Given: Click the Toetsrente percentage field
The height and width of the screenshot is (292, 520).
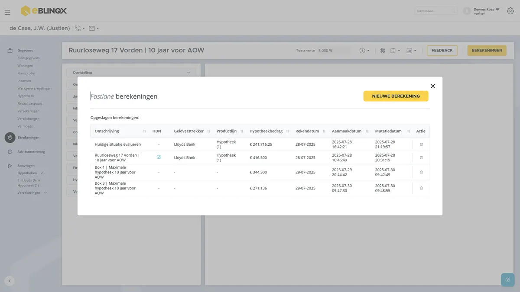Looking at the screenshot, I should pyautogui.click(x=334, y=51).
